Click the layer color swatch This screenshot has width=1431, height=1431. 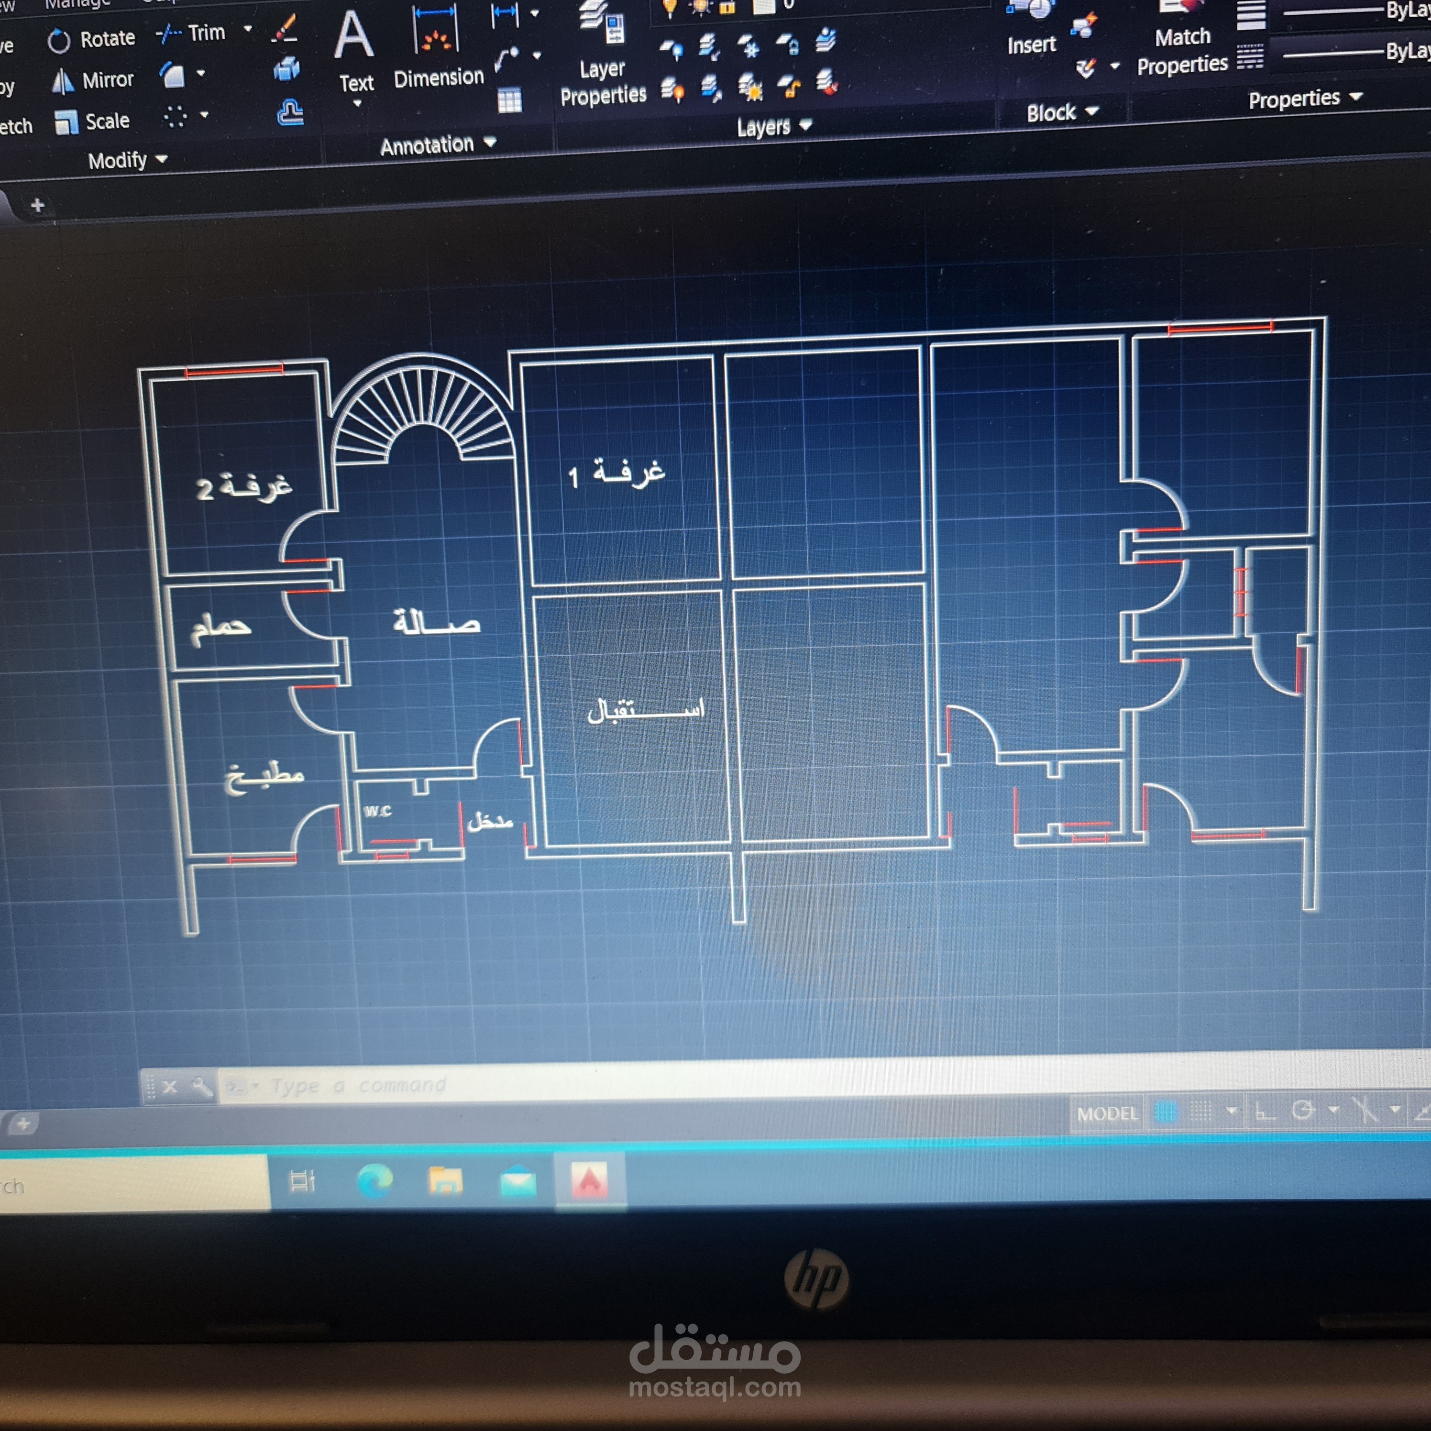pyautogui.click(x=764, y=6)
